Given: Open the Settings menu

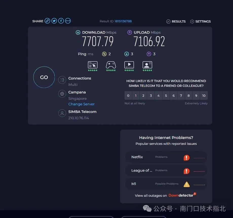Looking at the screenshot, I should pyautogui.click(x=200, y=22).
